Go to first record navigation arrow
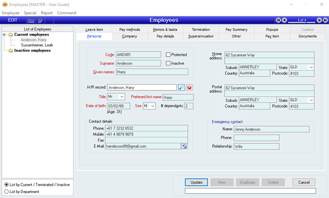This screenshot has width=329, height=198. [278, 20]
